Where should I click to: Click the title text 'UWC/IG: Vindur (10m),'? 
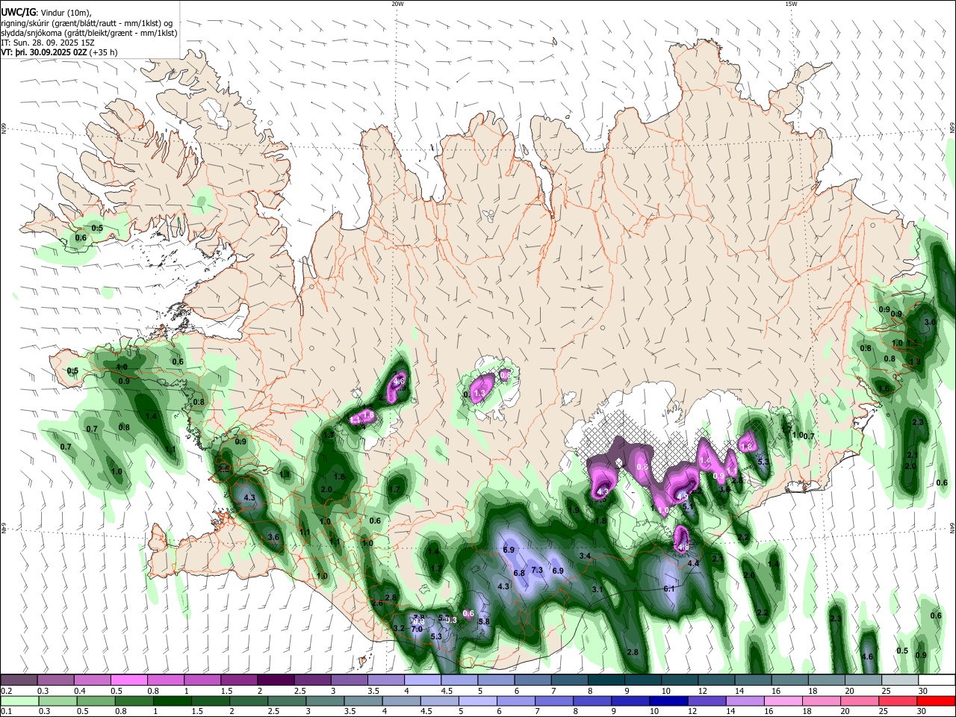(46, 13)
